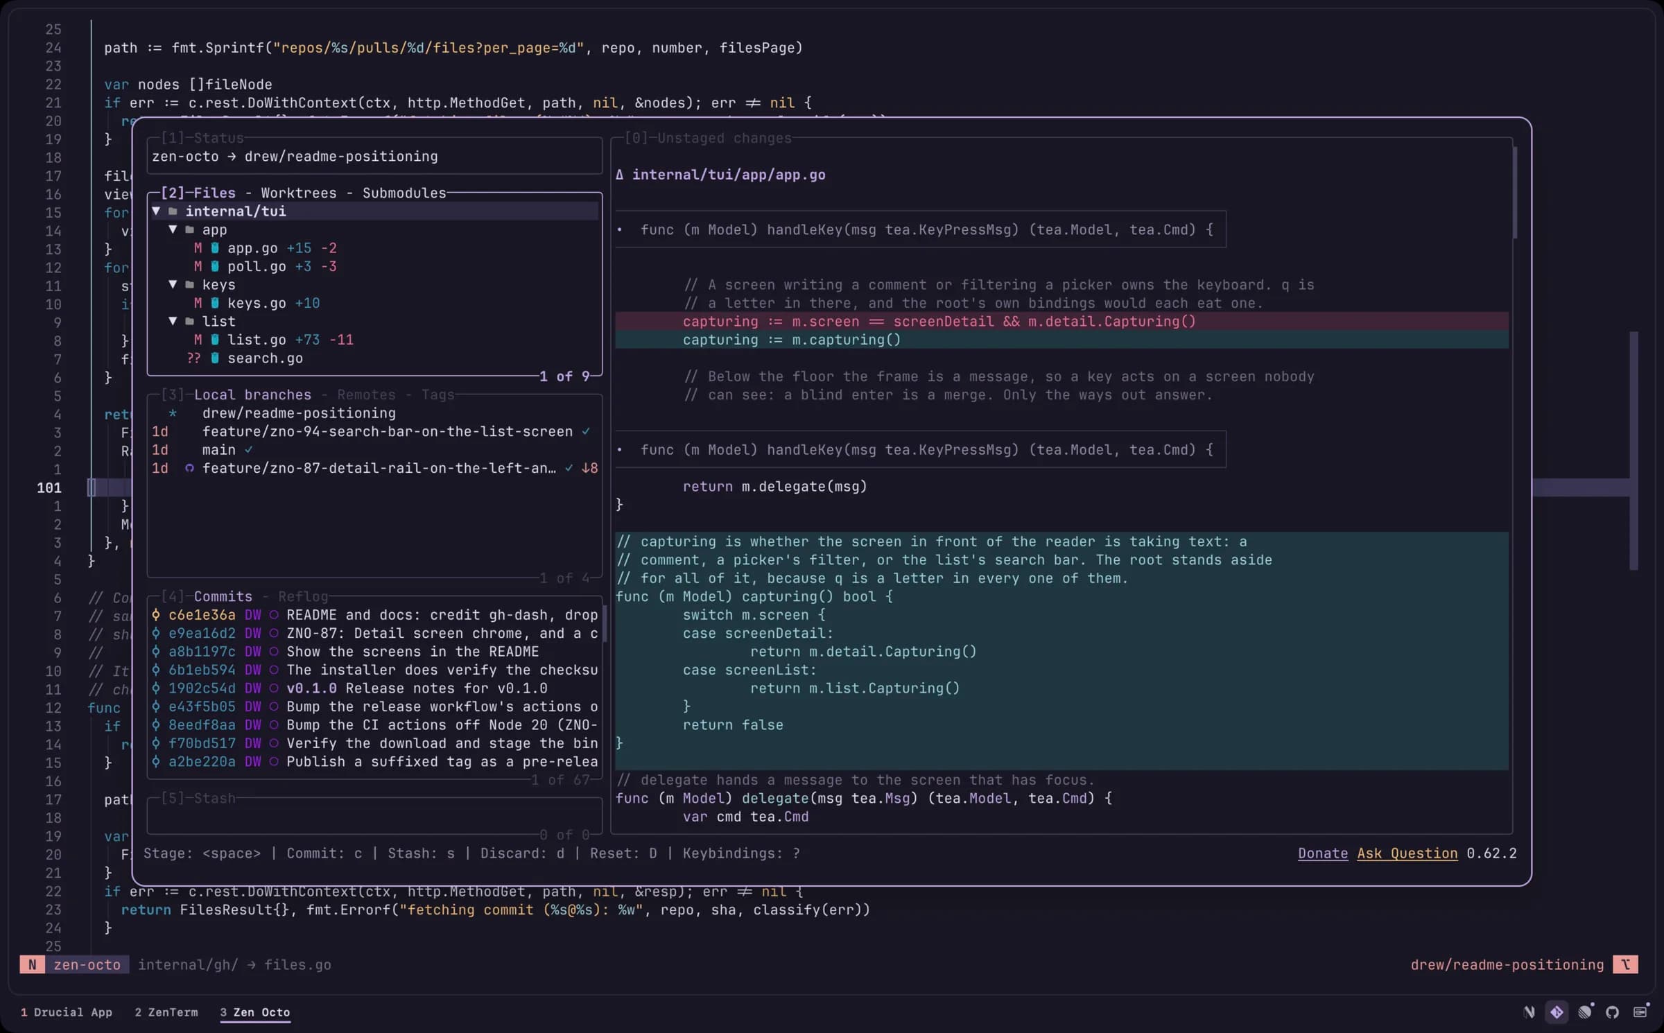
Task: Open the Remotes tab
Action: point(366,394)
